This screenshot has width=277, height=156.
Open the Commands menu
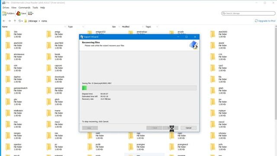[x=24, y=8]
